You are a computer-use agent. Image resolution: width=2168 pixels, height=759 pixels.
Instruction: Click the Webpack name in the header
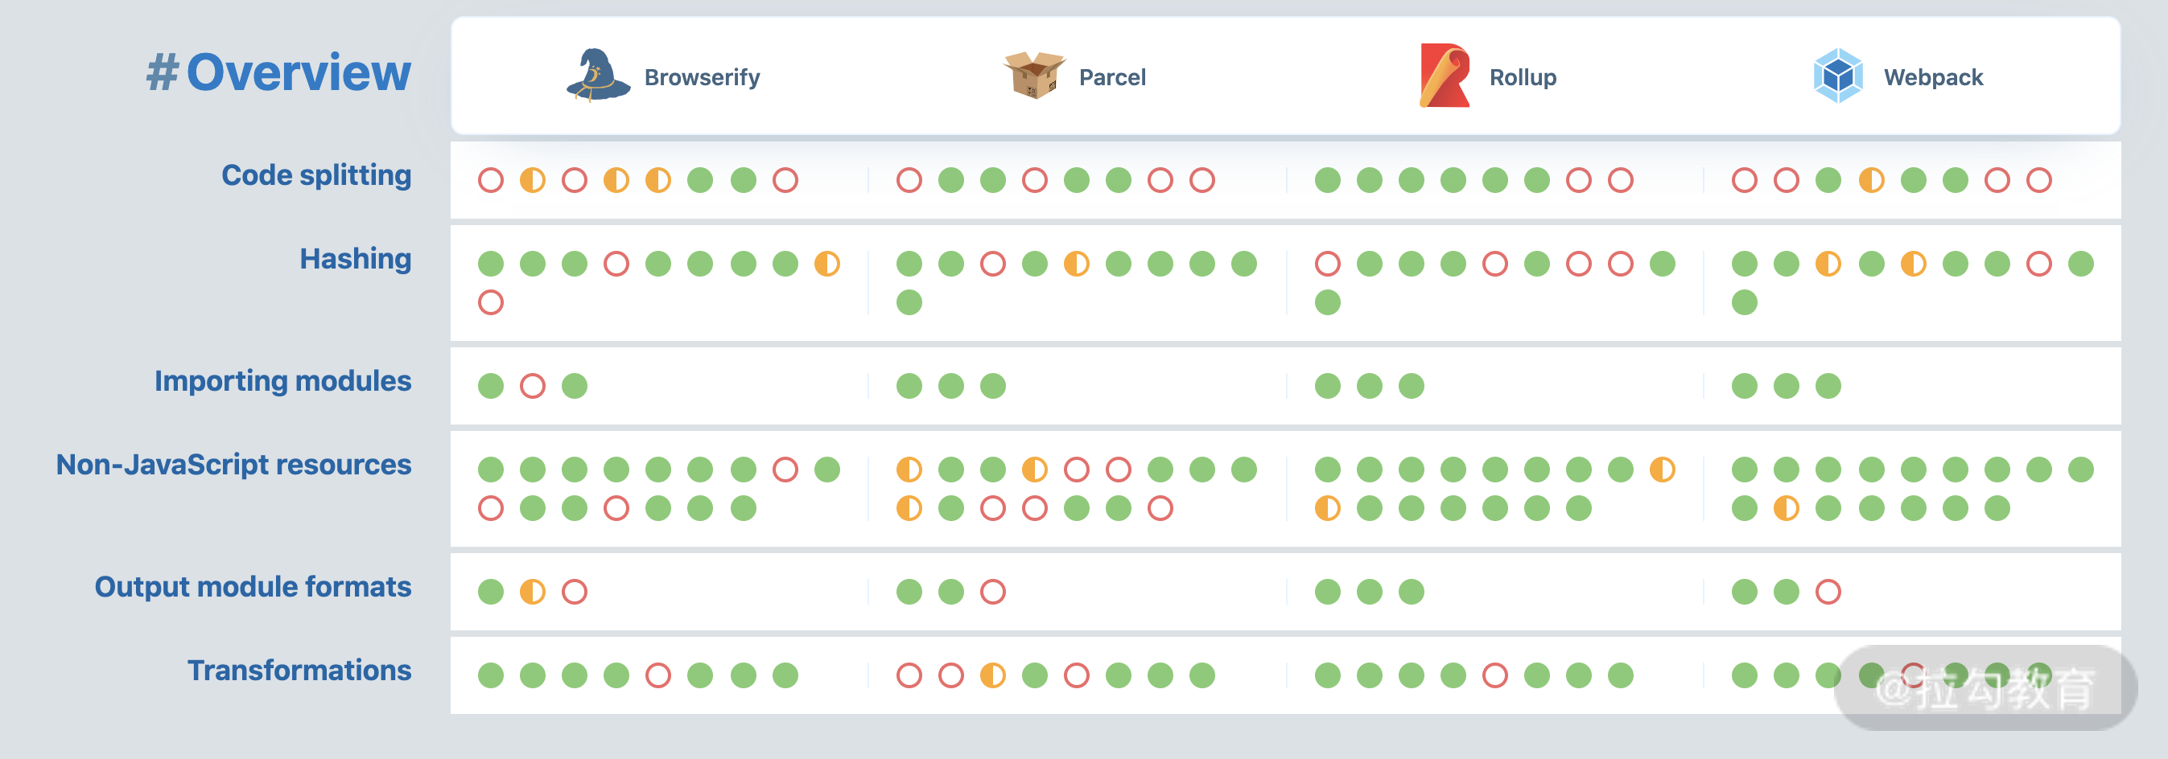(1933, 77)
